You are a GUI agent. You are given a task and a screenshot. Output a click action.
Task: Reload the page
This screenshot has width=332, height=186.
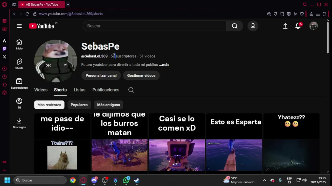coord(27,14)
